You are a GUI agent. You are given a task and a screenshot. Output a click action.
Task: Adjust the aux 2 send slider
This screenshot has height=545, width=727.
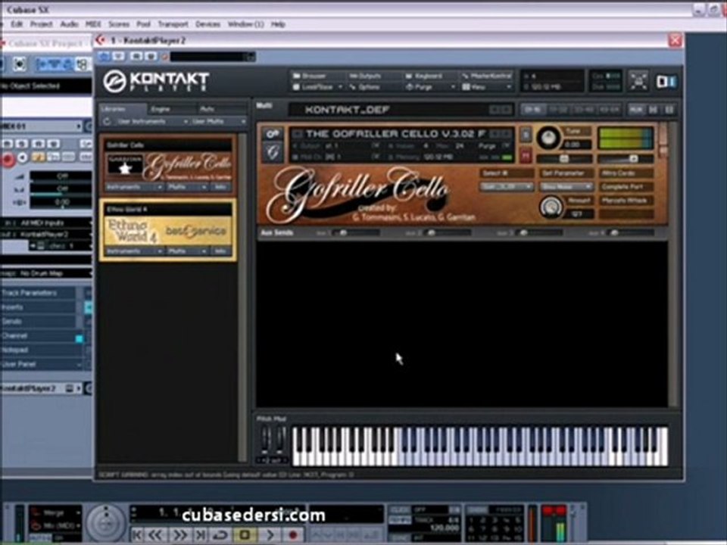[448, 232]
